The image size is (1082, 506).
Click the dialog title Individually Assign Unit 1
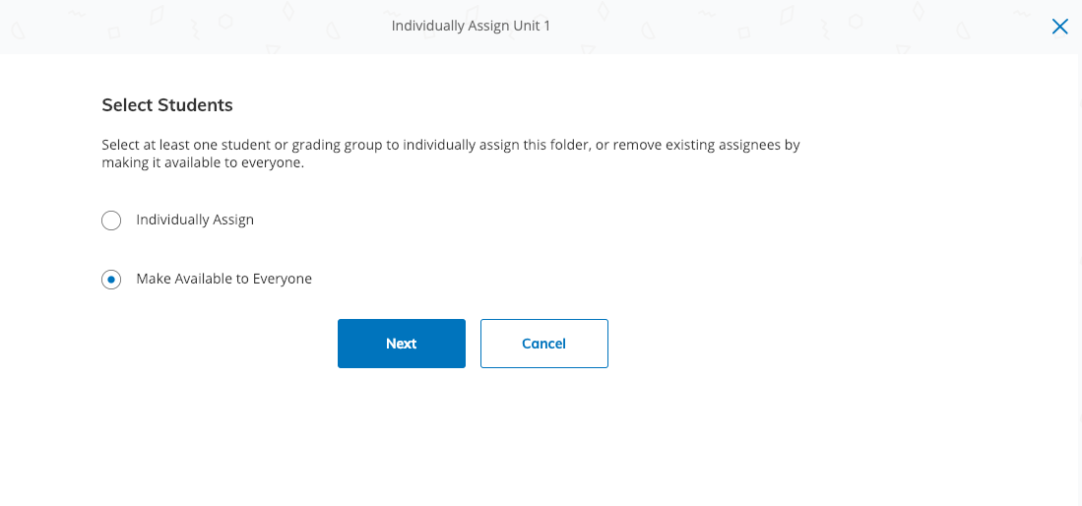coord(471,26)
